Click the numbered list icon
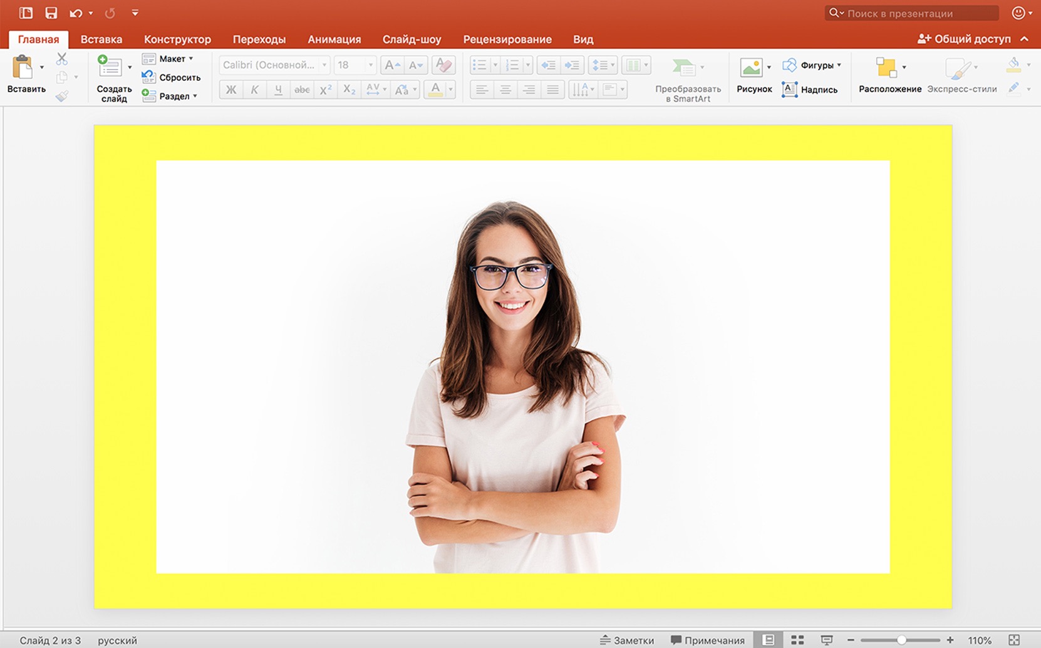Image resolution: width=1041 pixels, height=648 pixels. click(x=512, y=65)
